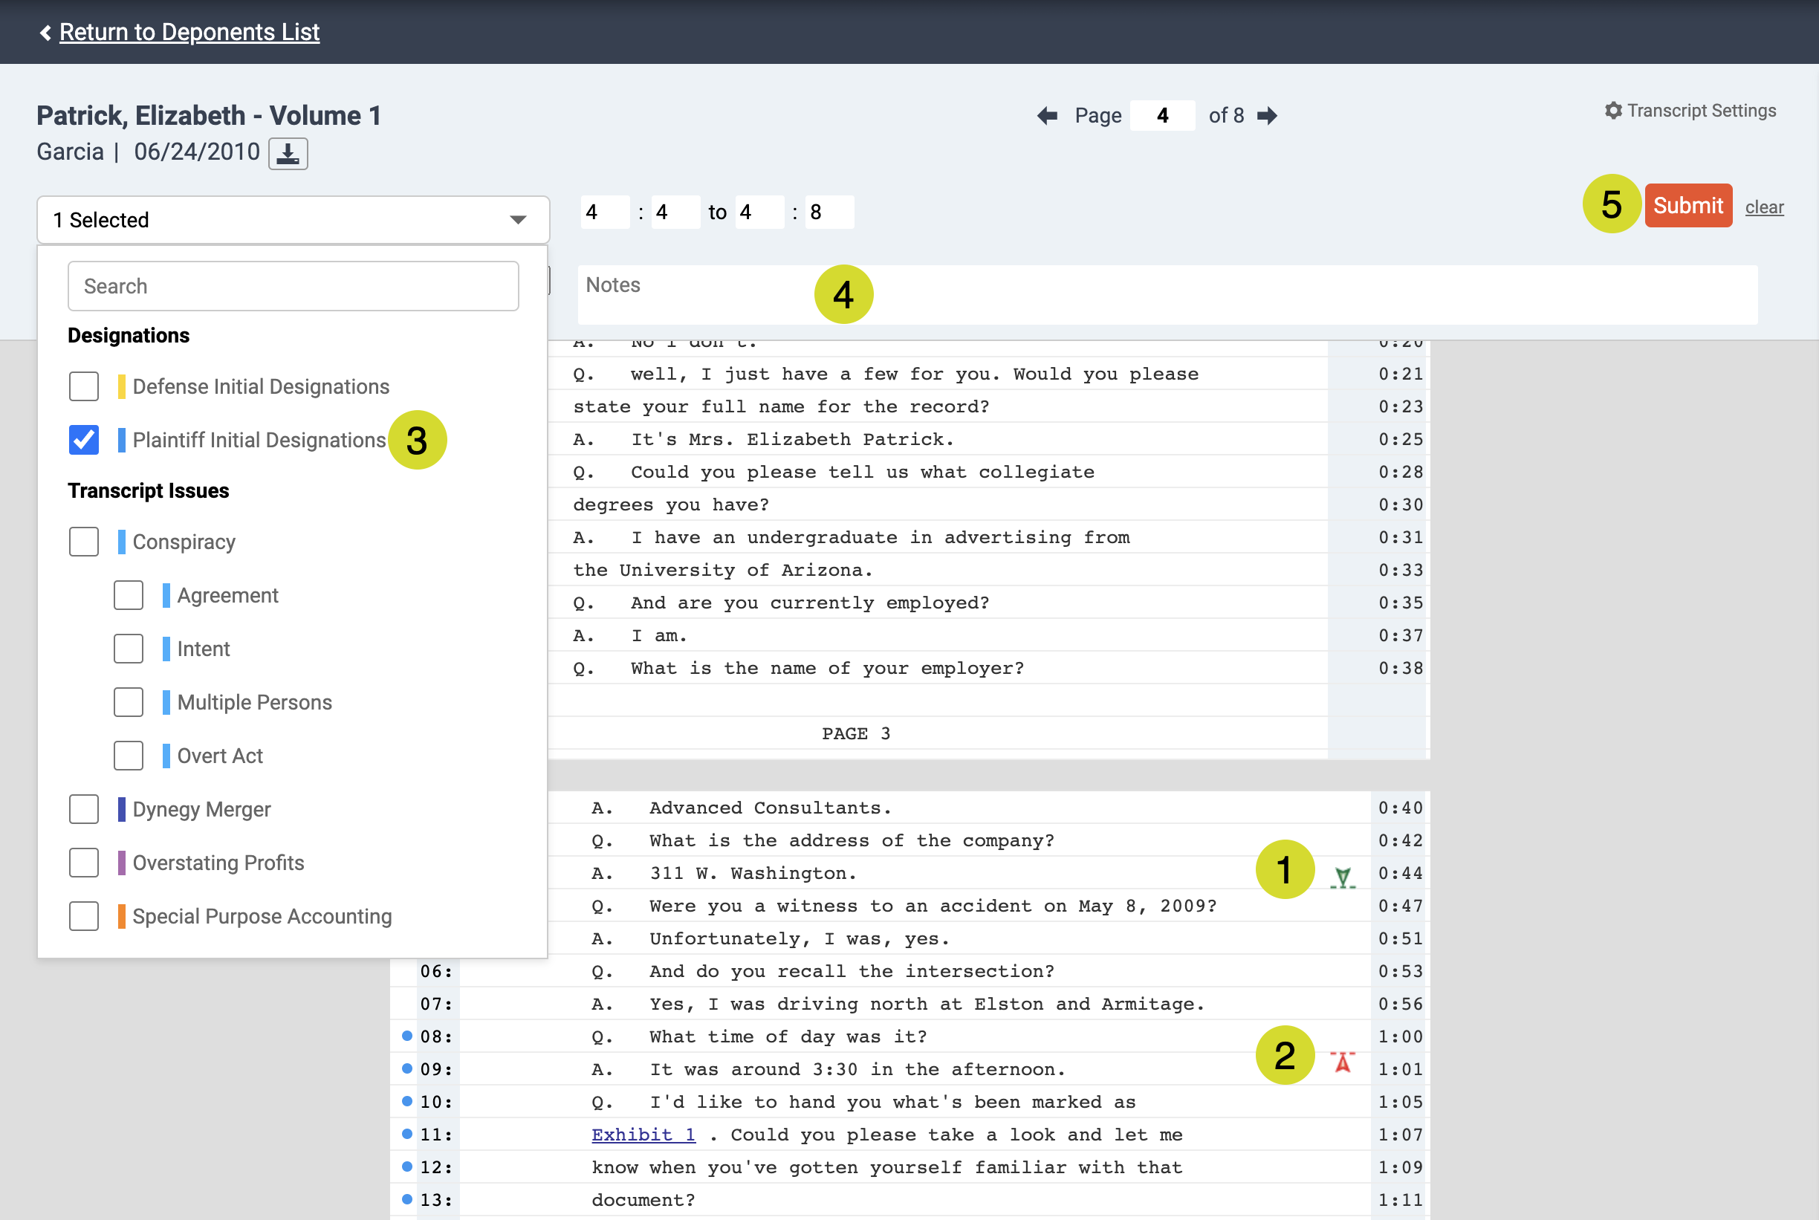Screen dimensions: 1819x1220
Task: Click the line 'Unfortunately, I was, yes.'
Action: click(x=800, y=938)
